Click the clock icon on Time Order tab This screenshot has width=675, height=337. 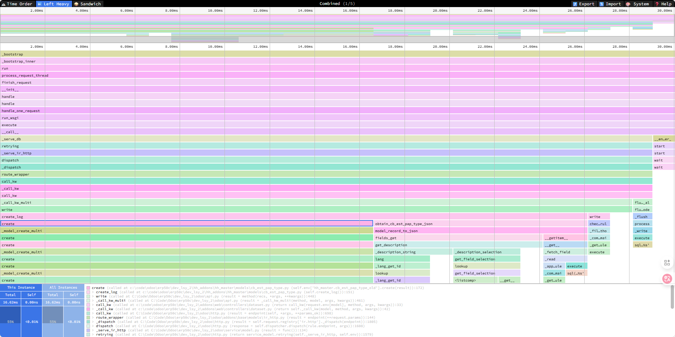(x=4, y=4)
